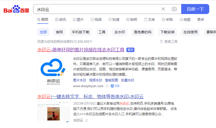
Task: Choose the 手机版下载 filter chip
Action: [81, 32]
